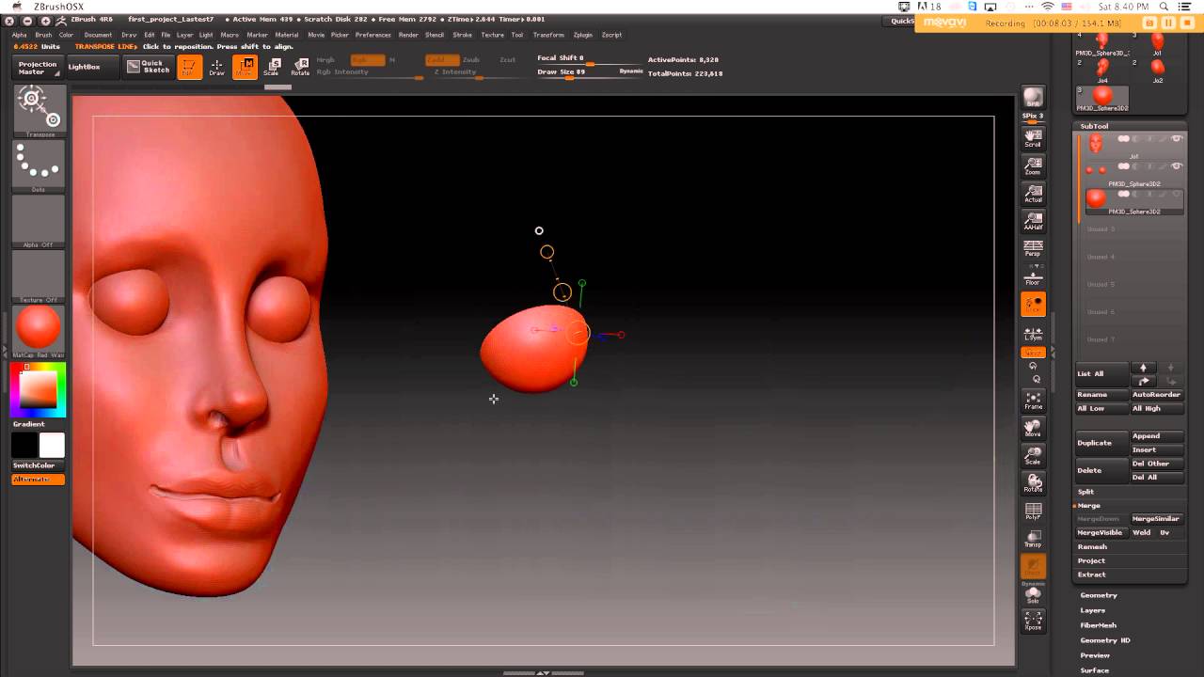Screen dimensions: 1204x677
Task: Toggle the Floor grid
Action: [x=1033, y=276]
